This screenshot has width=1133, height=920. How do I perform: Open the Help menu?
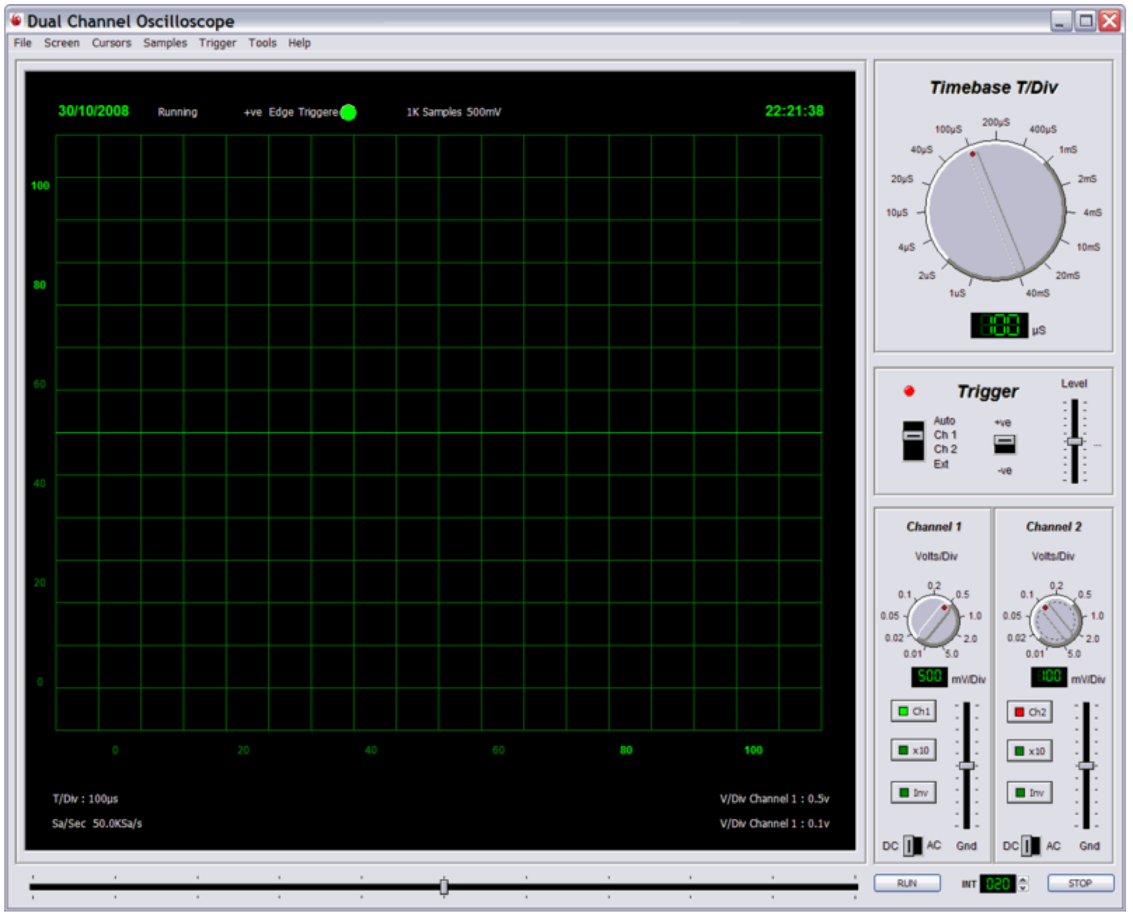(300, 43)
